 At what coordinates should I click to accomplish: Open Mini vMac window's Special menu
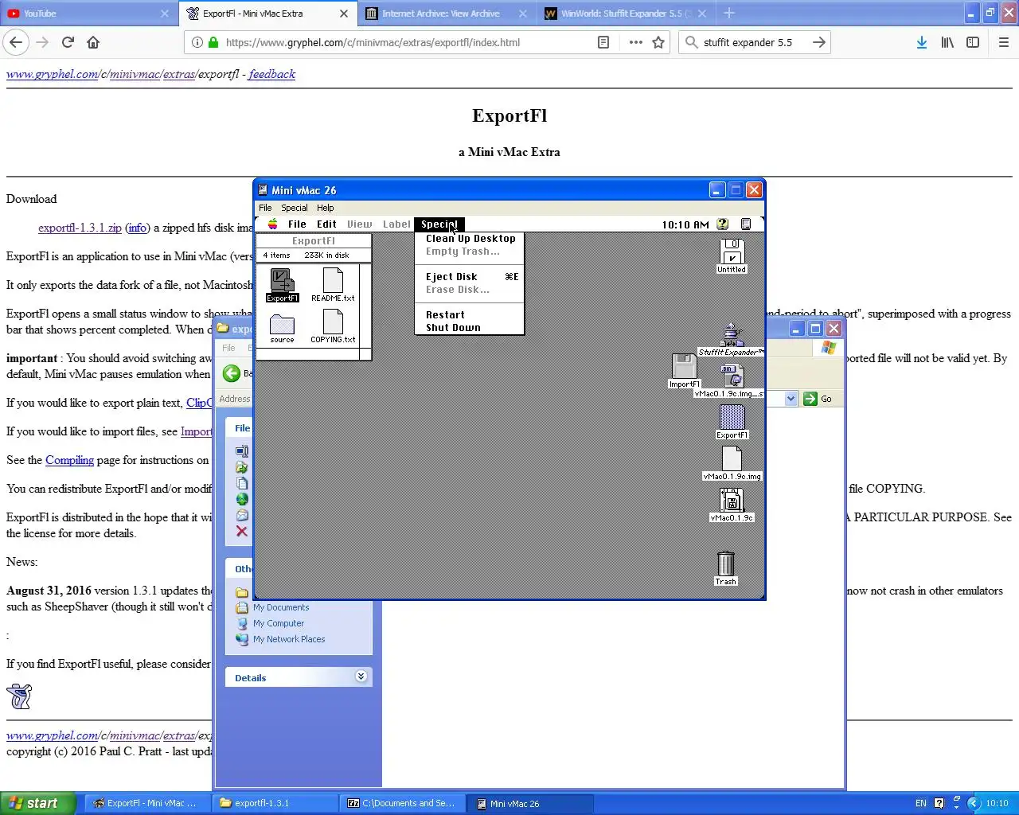click(x=294, y=208)
